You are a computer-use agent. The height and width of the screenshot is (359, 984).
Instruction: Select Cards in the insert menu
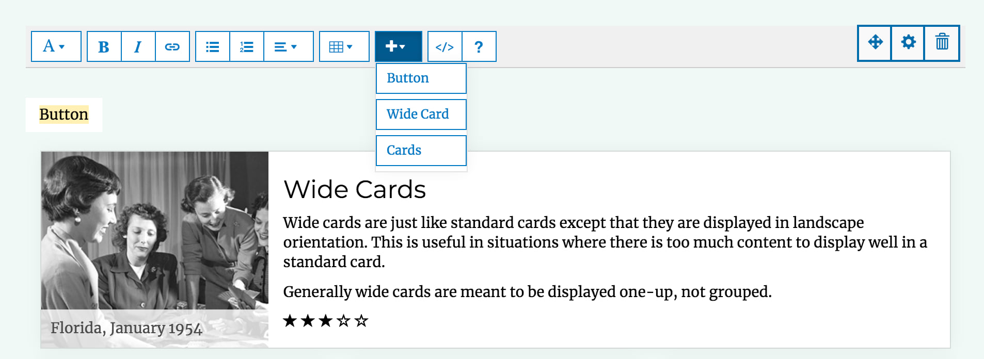click(x=421, y=151)
